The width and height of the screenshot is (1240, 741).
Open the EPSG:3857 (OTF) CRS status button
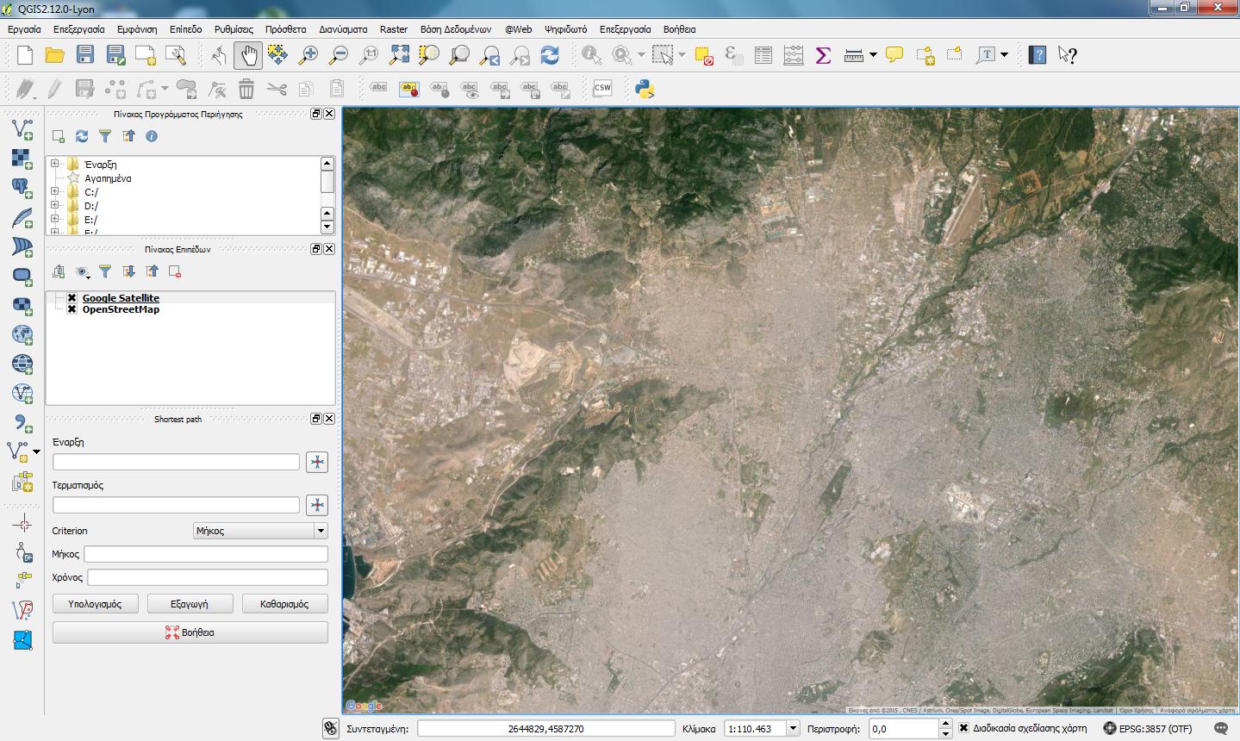[1150, 728]
